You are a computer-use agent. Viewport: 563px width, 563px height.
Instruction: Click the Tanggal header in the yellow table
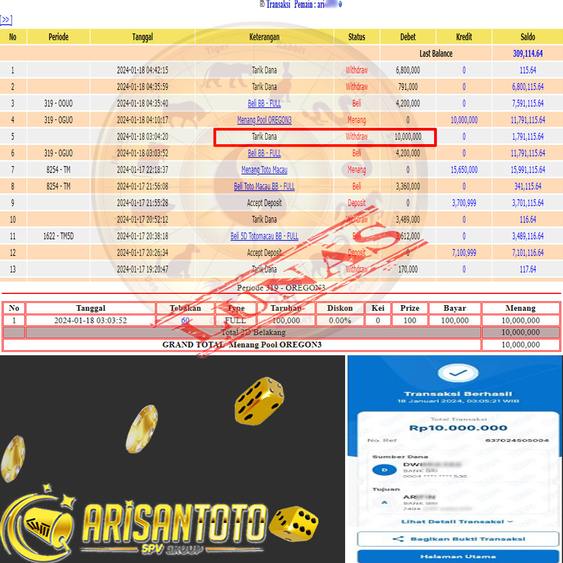click(x=142, y=37)
